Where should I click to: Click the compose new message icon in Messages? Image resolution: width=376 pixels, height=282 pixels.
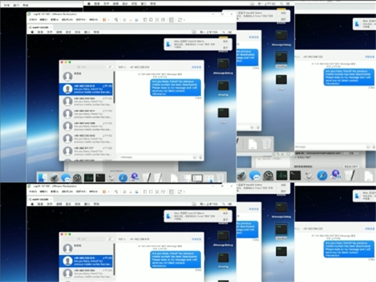click(x=110, y=66)
